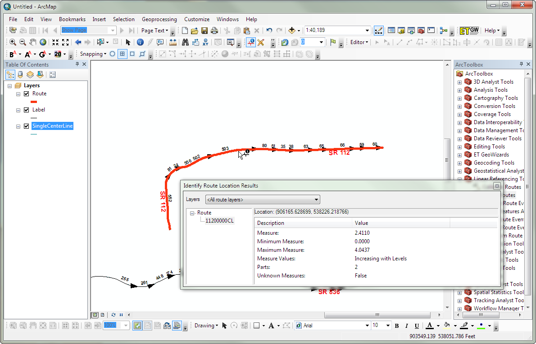The image size is (536, 344).
Task: Open the Editor dropdown menu
Action: 359,42
